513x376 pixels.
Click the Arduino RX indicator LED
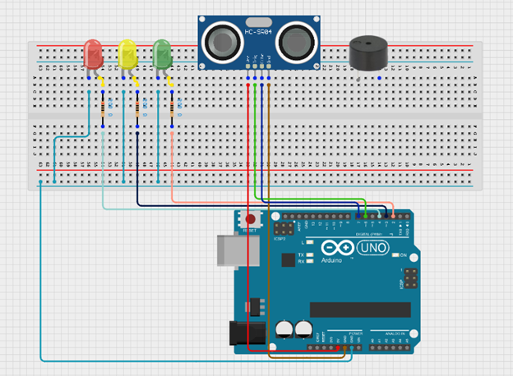[x=309, y=261]
